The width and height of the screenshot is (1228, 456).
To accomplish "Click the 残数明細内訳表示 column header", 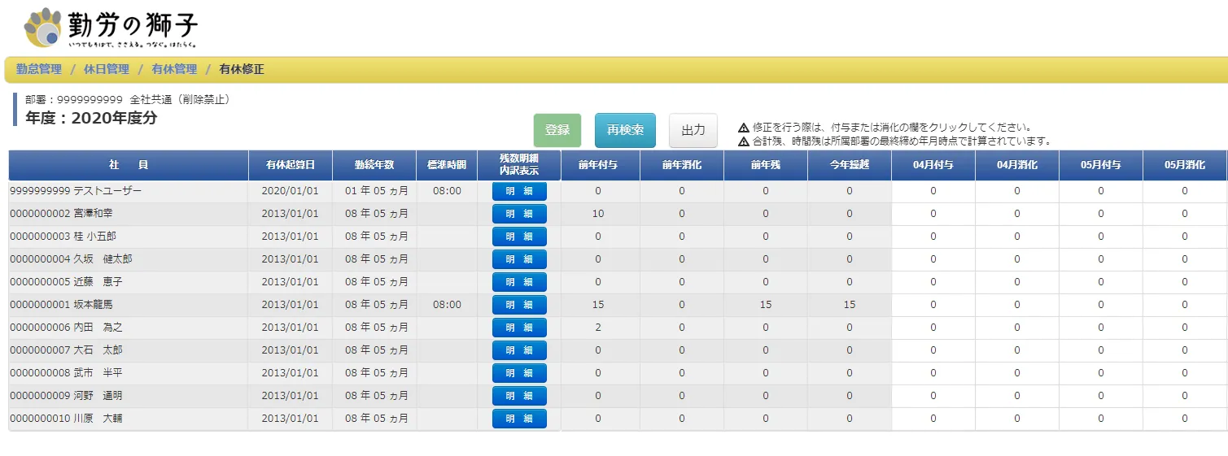I will [519, 165].
